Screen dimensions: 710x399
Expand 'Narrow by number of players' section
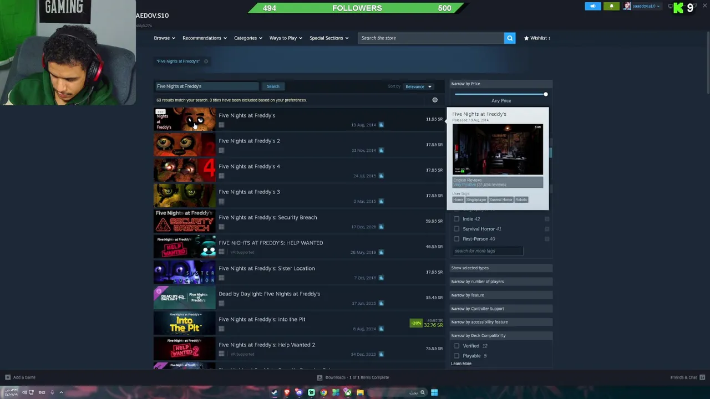tap(501, 282)
